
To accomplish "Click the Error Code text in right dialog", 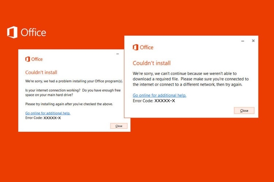I will pos(154,101).
